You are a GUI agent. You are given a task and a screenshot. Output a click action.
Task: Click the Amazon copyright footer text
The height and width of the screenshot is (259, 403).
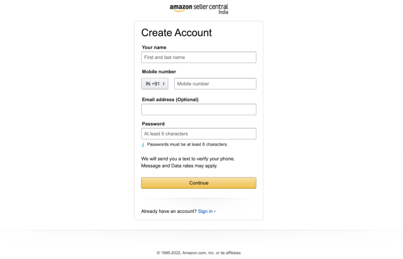198,253
